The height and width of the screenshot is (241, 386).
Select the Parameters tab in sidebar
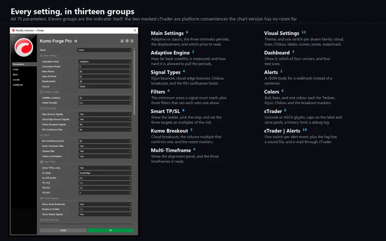24,64
